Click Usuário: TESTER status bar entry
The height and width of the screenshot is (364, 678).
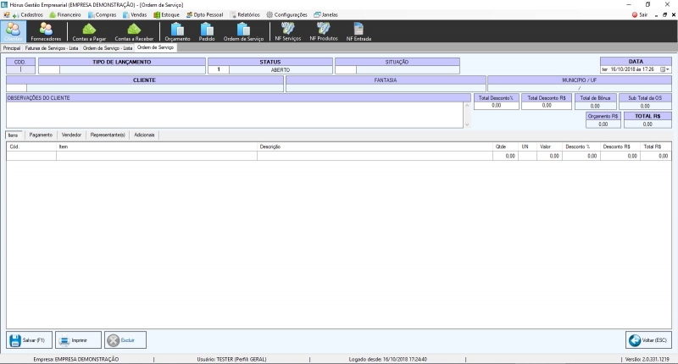pyautogui.click(x=231, y=359)
